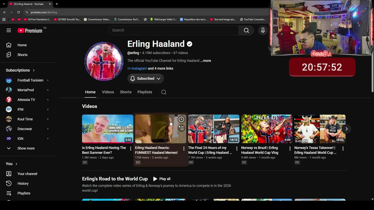The image size is (374, 210).
Task: Play the 'Norway vs Brazil' vlog thumbnail
Action: tap(267, 129)
